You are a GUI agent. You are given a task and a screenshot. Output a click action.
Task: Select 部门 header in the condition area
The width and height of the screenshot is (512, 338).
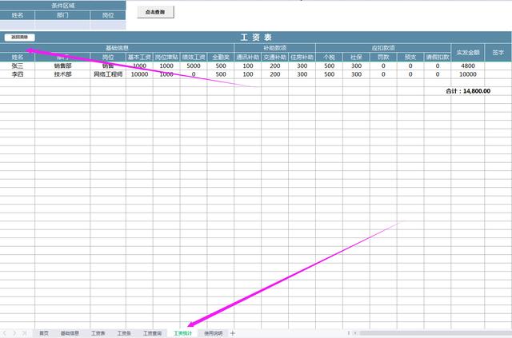click(62, 15)
